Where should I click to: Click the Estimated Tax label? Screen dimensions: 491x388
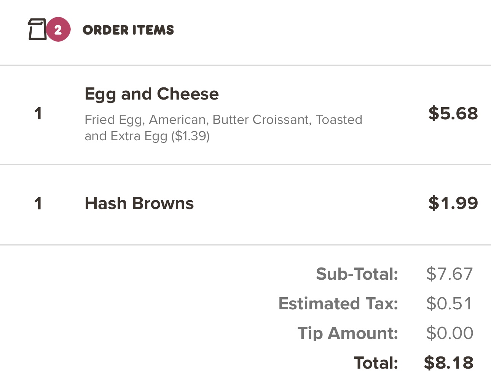coord(338,303)
